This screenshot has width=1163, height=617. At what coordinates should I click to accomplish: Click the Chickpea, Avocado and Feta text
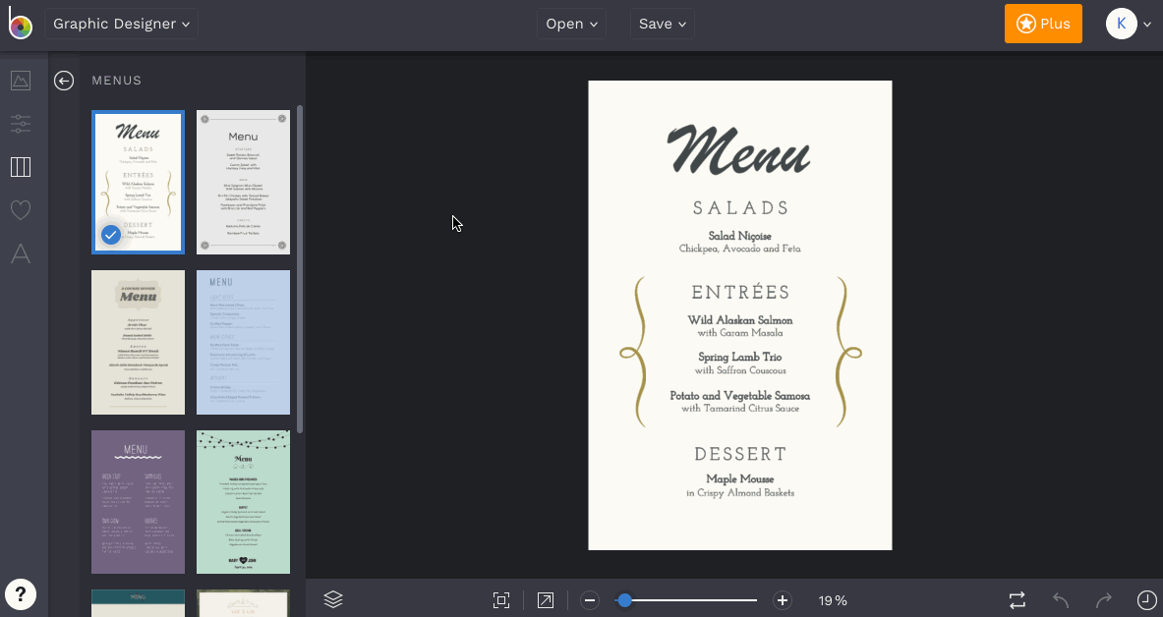740,250
